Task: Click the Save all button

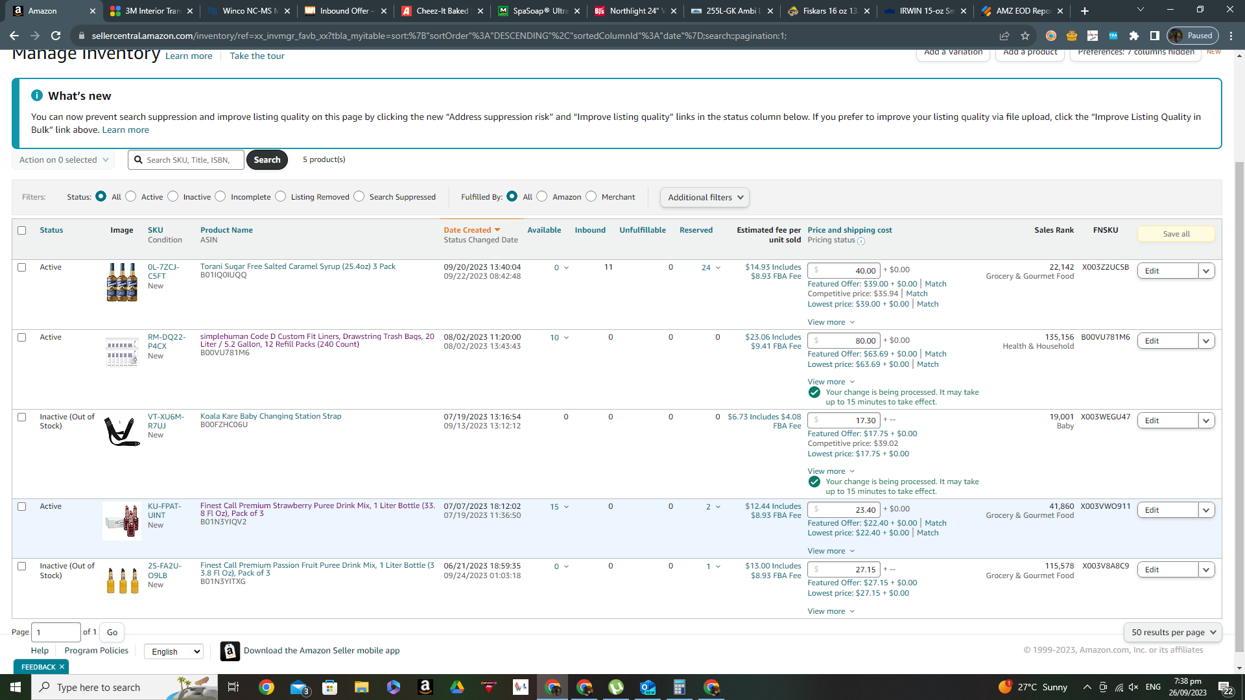Action: [x=1176, y=234]
